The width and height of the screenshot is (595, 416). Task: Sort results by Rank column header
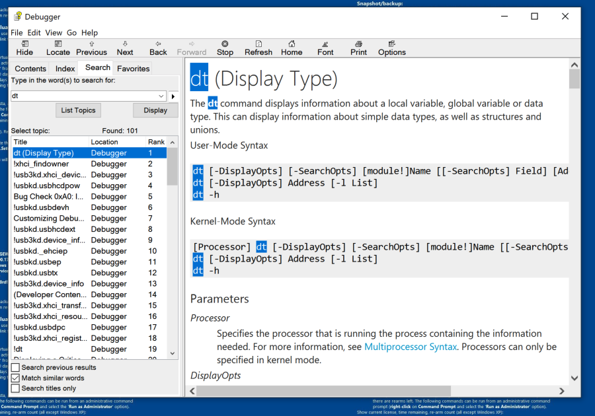(x=156, y=142)
